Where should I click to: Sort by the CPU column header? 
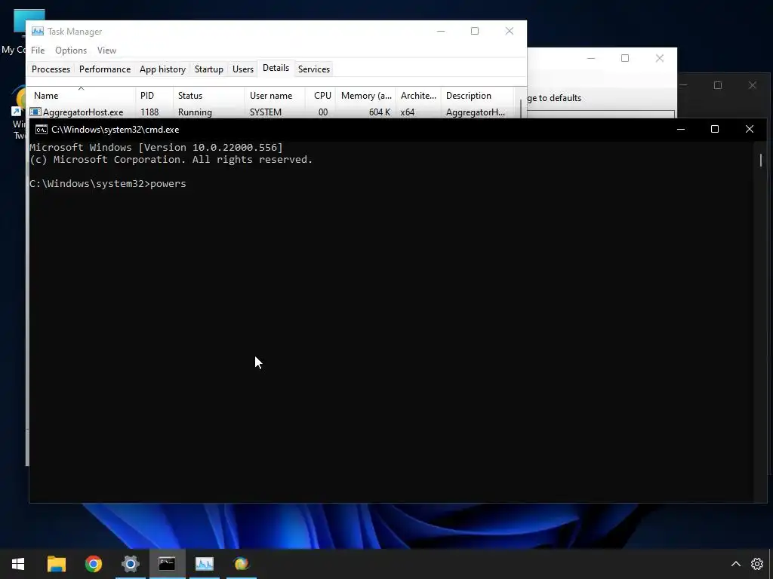coord(320,96)
